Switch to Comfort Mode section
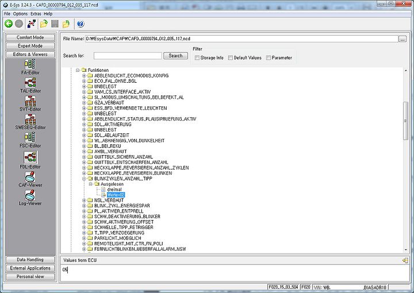The image size is (414, 293). (30, 37)
